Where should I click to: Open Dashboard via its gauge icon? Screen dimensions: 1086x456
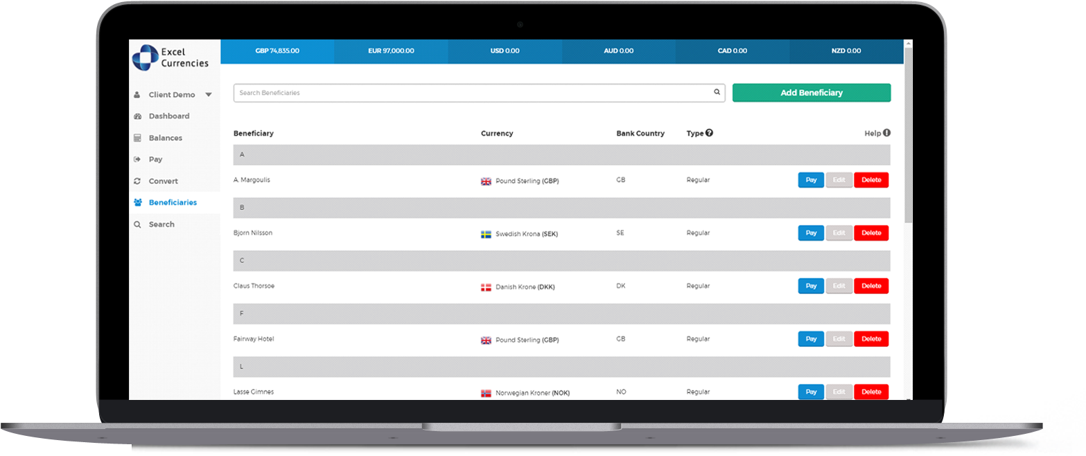tap(137, 116)
